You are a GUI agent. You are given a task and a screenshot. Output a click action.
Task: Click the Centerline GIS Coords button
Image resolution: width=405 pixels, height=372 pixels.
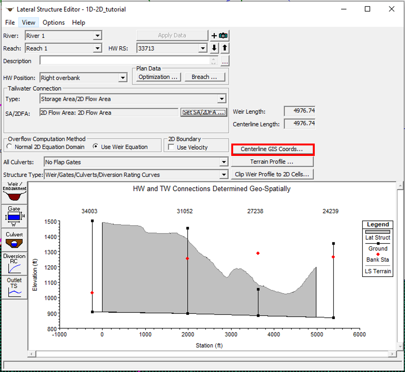click(x=272, y=149)
